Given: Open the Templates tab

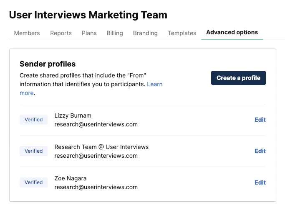Looking at the screenshot, I should coord(182,33).
